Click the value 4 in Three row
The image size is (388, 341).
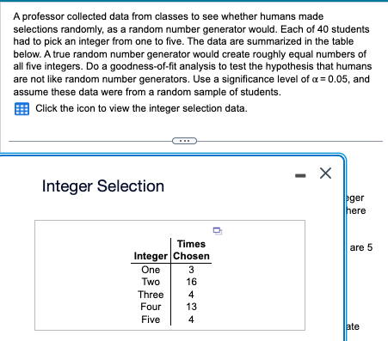(191, 295)
